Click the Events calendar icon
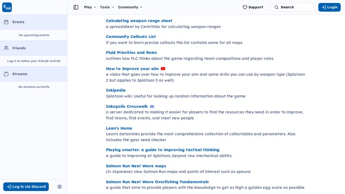 (6, 22)
